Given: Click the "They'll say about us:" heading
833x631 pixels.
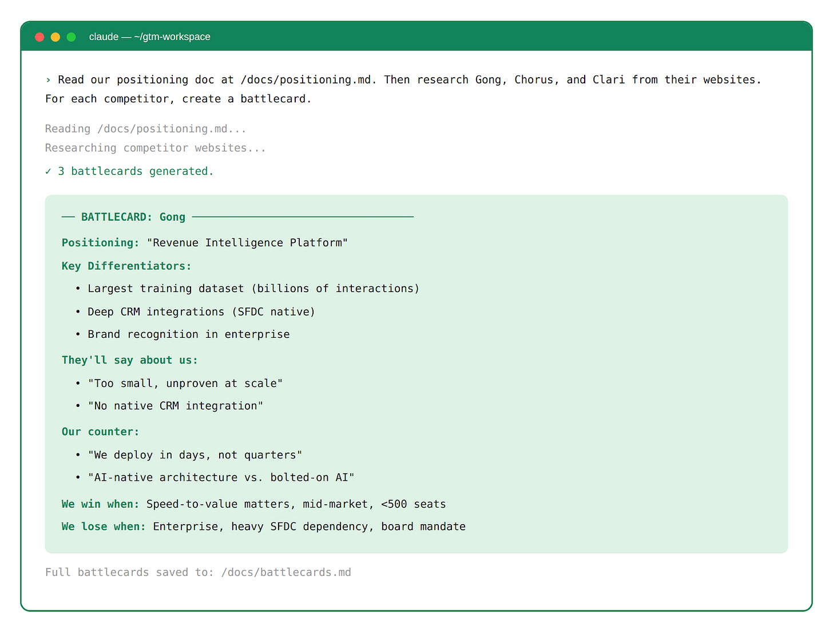Looking at the screenshot, I should tap(129, 361).
